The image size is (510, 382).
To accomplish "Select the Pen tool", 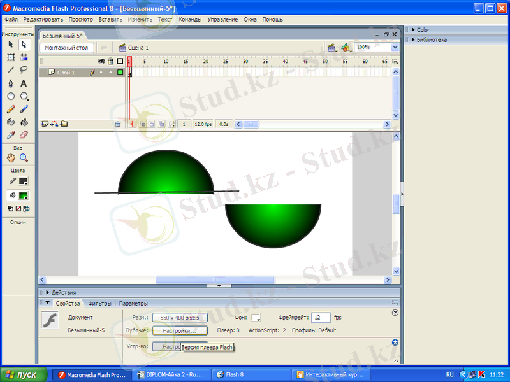I will pyautogui.click(x=11, y=83).
